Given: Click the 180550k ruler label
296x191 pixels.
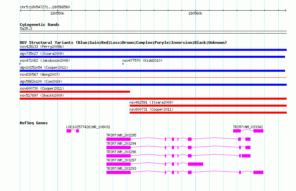Looking at the screenshot, I should coord(57,13).
